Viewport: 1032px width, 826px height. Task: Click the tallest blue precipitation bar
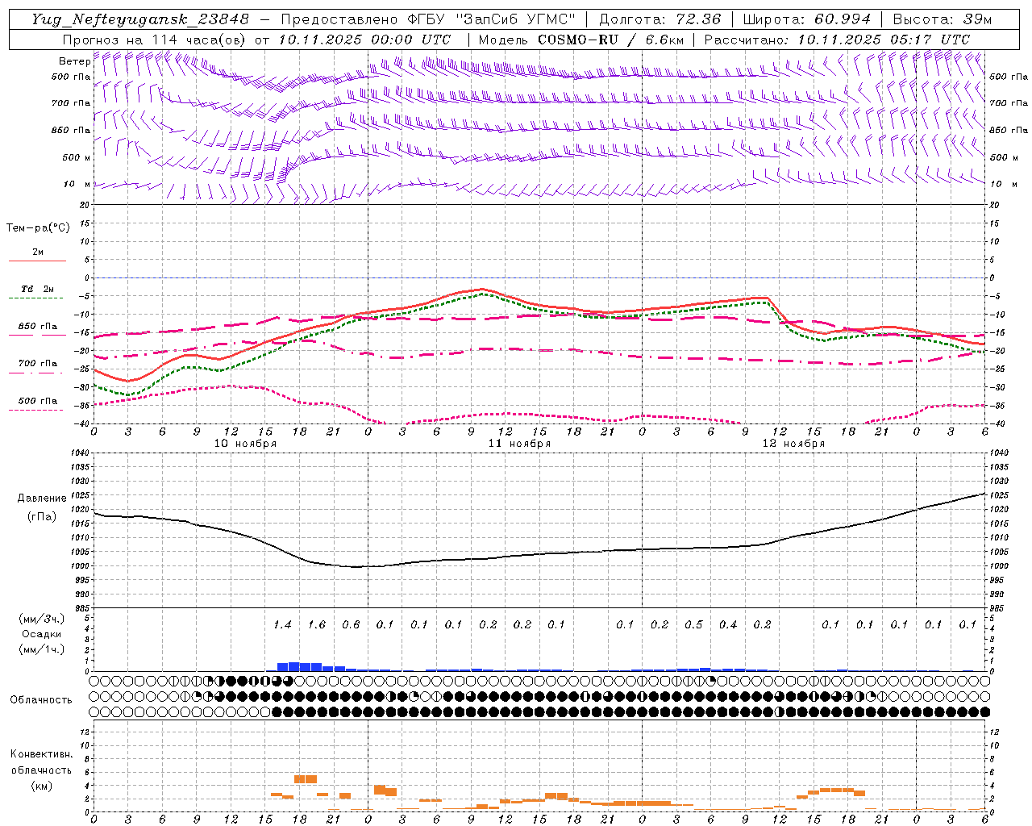tap(294, 667)
